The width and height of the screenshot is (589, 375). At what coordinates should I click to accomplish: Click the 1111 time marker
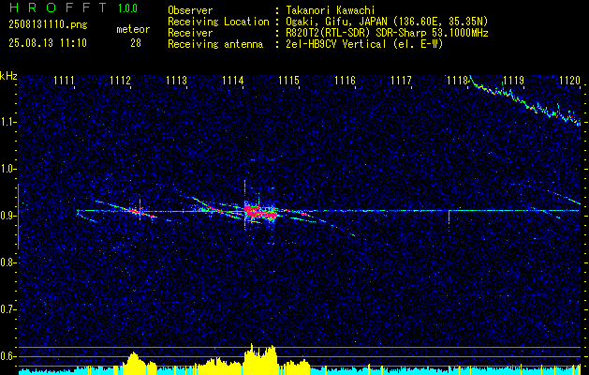click(64, 80)
